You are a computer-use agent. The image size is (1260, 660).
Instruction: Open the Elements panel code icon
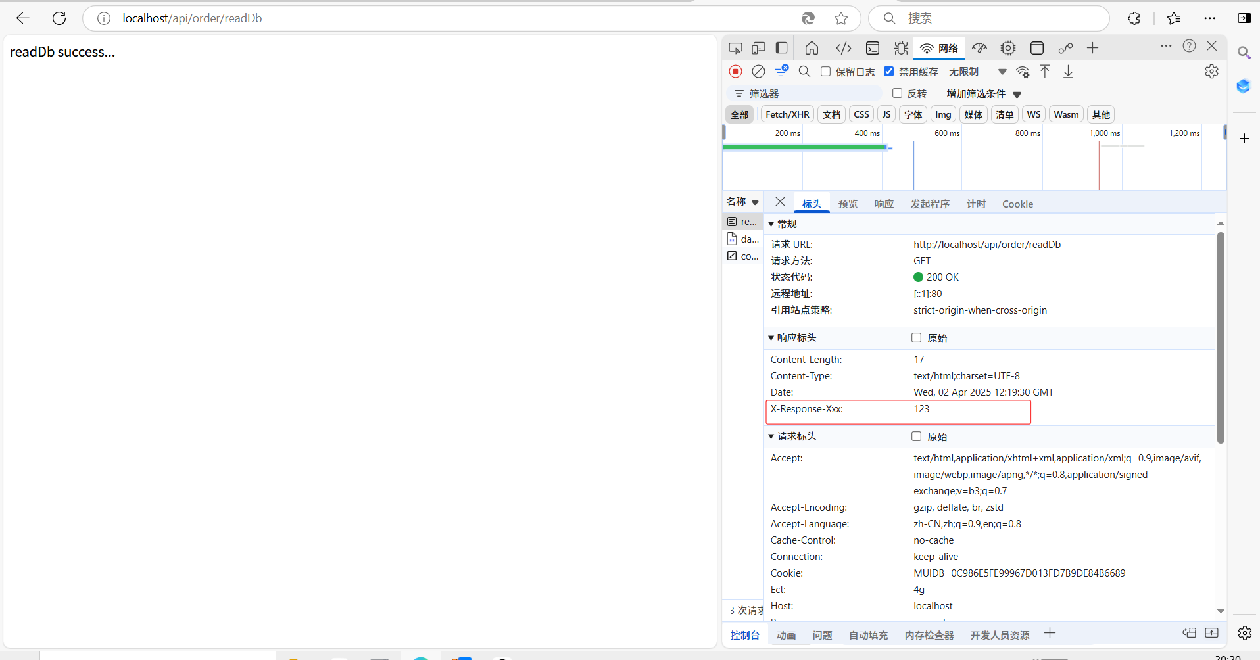pos(844,48)
